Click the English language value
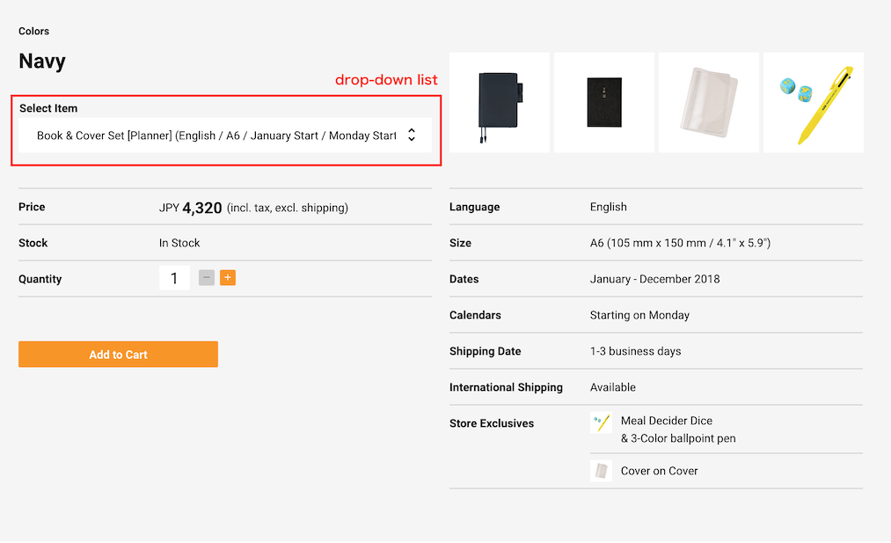The height and width of the screenshot is (543, 891). pos(608,207)
